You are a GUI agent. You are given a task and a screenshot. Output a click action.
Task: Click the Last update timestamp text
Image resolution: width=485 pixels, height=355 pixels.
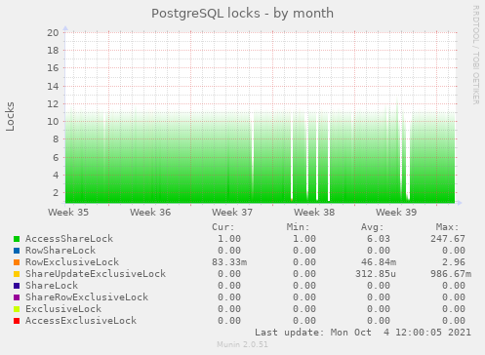click(363, 333)
